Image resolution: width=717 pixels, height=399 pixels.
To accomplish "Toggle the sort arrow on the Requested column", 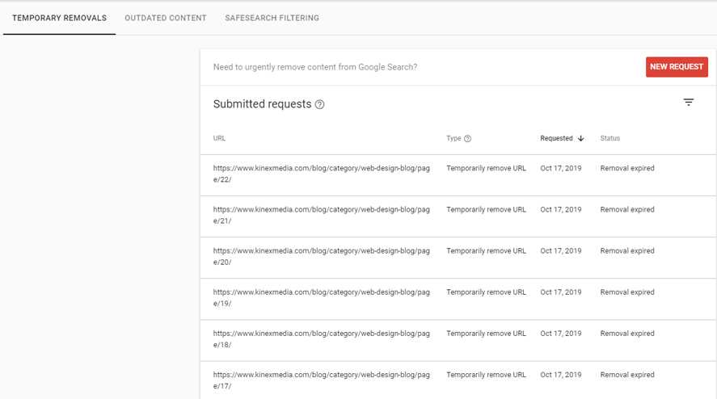I will coord(580,138).
